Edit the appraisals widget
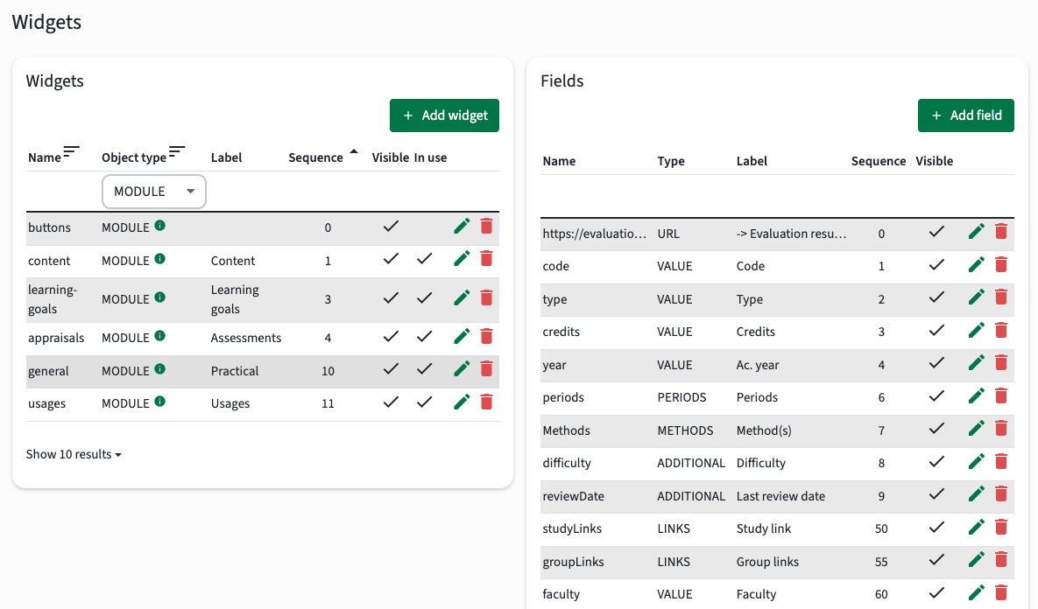This screenshot has height=609, width=1038. [x=462, y=337]
